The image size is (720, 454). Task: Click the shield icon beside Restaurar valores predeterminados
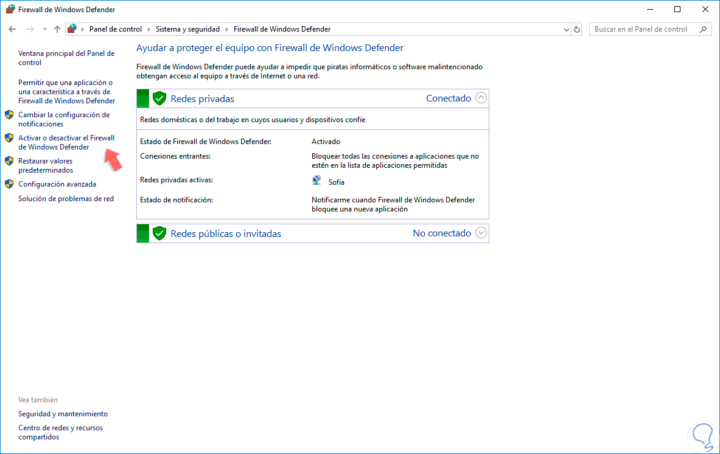[x=9, y=161]
